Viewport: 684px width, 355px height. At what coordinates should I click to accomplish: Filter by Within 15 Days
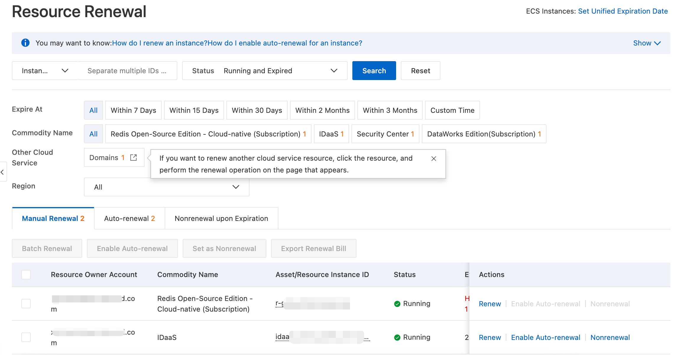194,110
